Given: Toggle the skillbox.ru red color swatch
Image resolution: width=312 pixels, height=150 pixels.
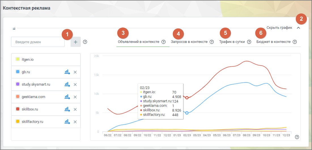Looking at the screenshot, I should click(x=18, y=109).
